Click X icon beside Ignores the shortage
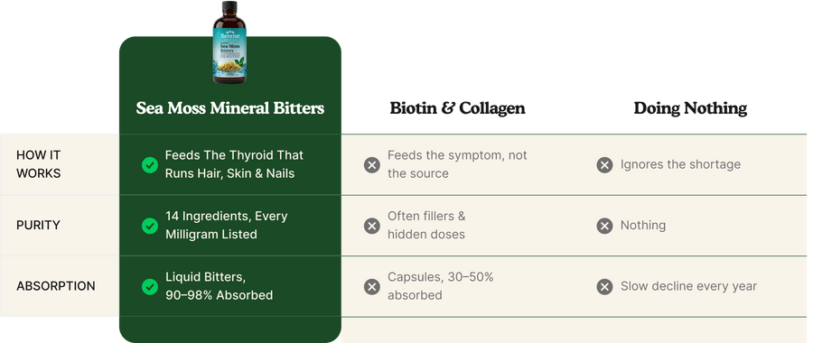 (x=604, y=165)
